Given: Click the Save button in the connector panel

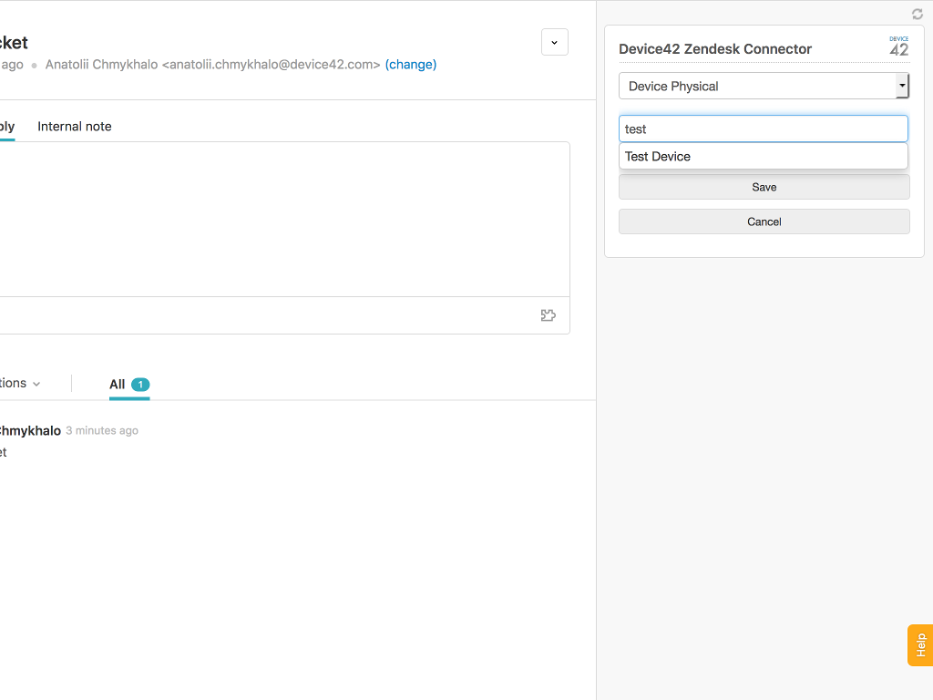Looking at the screenshot, I should [764, 187].
